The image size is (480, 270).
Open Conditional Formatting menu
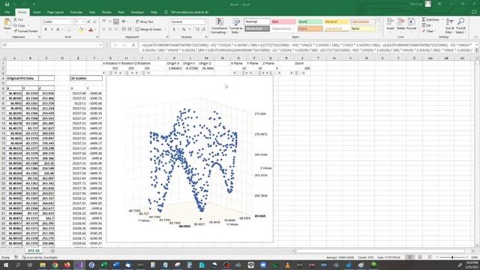219,26
